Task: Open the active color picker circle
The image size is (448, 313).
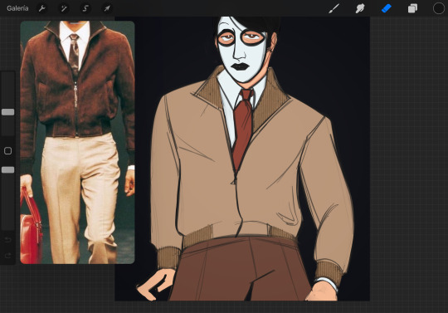Action: point(439,8)
